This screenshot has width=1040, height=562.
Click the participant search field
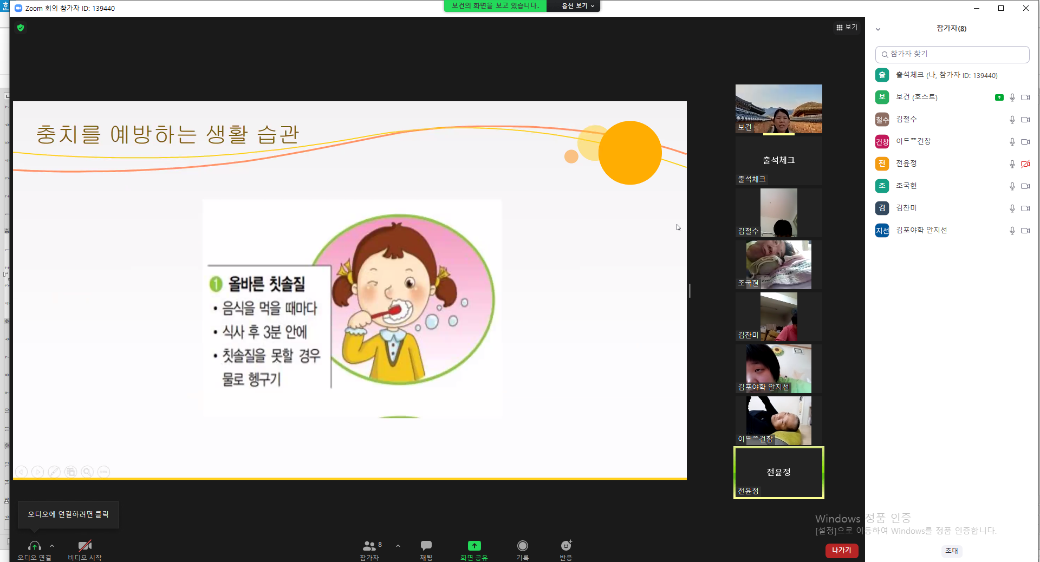point(952,54)
